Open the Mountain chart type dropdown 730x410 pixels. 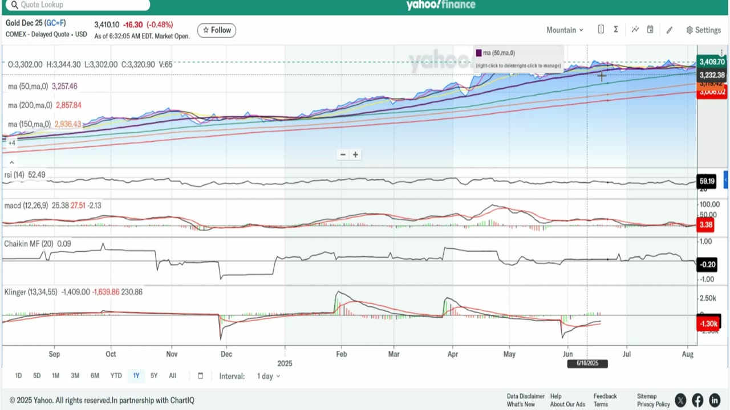point(565,30)
